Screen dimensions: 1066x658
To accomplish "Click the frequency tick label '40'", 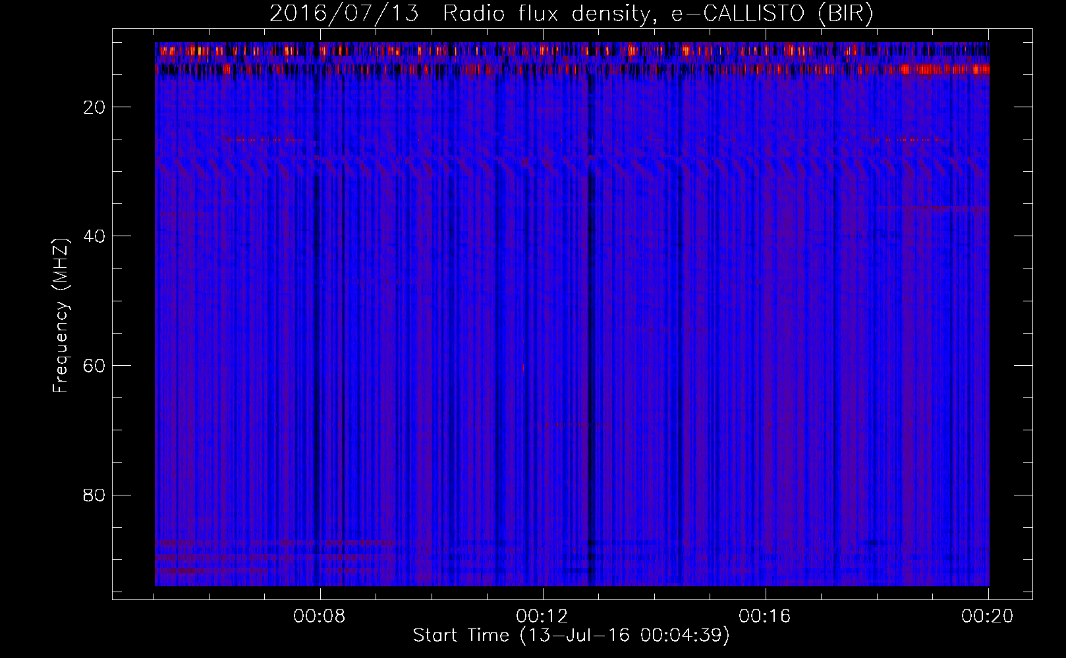I will click(x=95, y=236).
